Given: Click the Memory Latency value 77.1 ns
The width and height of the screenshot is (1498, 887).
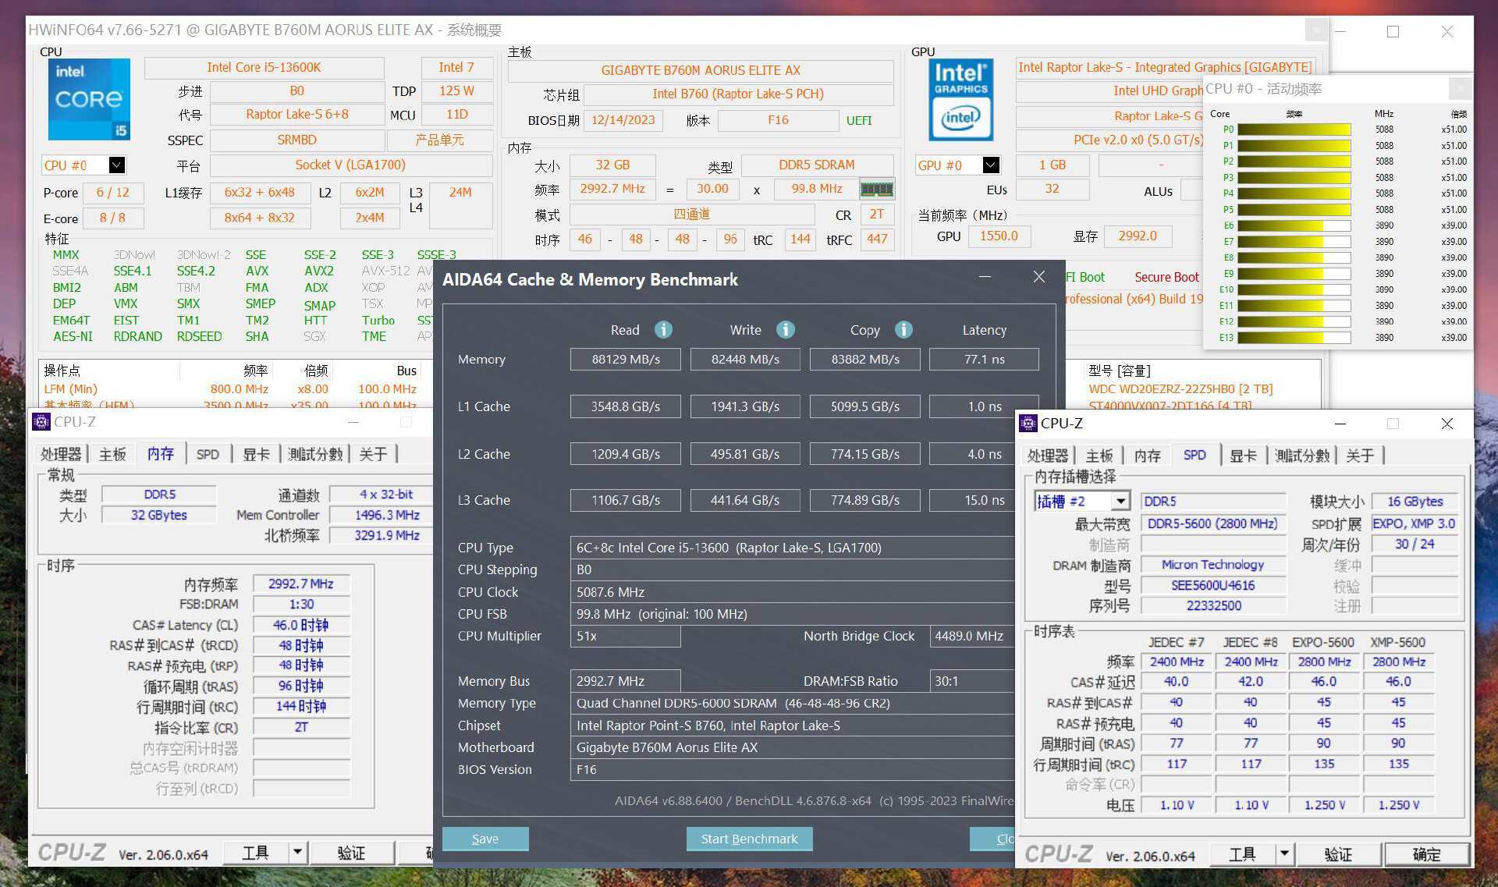Looking at the screenshot, I should (985, 360).
